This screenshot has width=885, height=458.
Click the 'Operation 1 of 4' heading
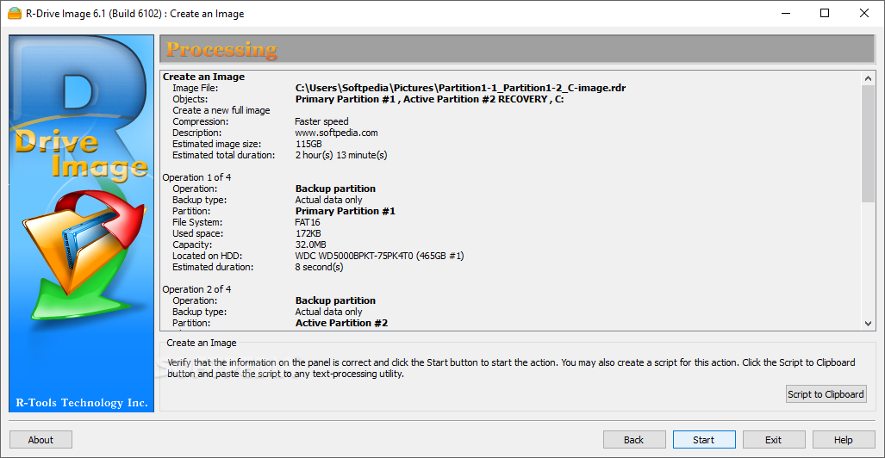[x=197, y=177]
